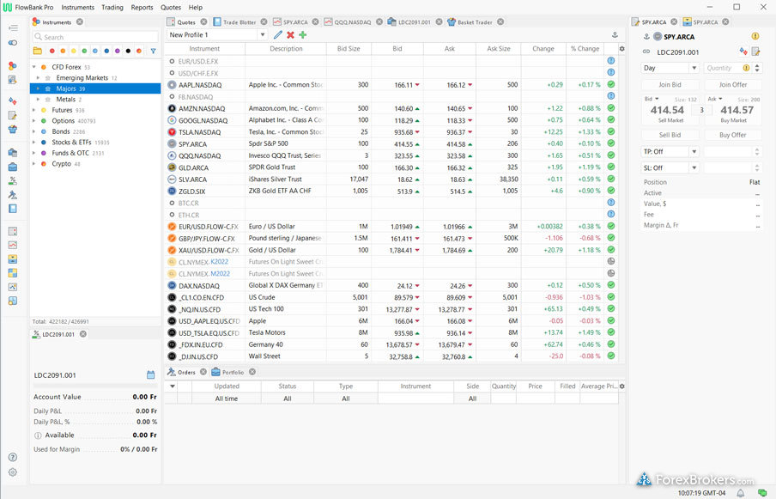Select the Options category in the tree
Image resolution: width=776 pixels, height=499 pixels.
coord(64,121)
